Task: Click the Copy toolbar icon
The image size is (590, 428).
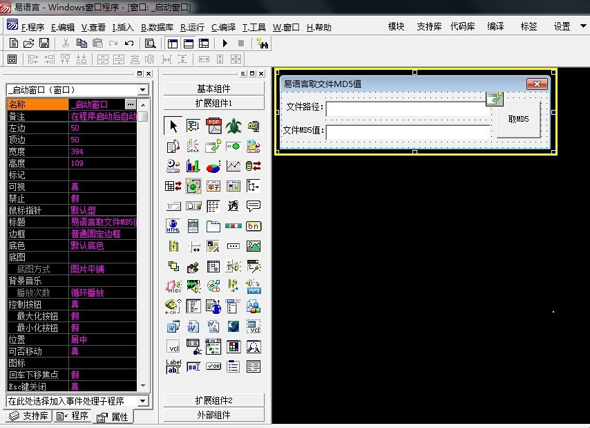Action: pyautogui.click(x=82, y=44)
